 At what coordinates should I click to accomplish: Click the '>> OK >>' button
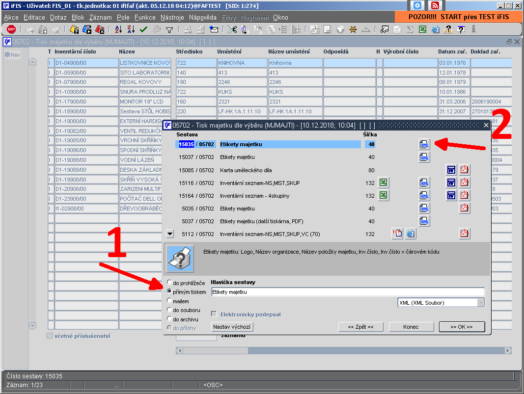tap(462, 327)
